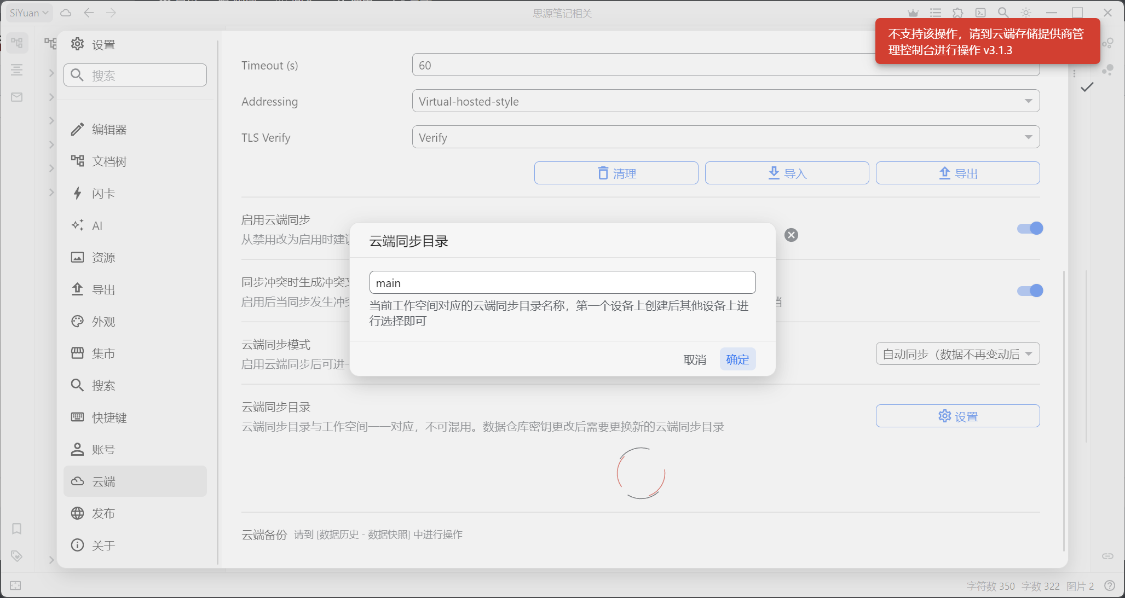Switch to the 快捷键 settings tab
The image size is (1125, 598).
[109, 418]
